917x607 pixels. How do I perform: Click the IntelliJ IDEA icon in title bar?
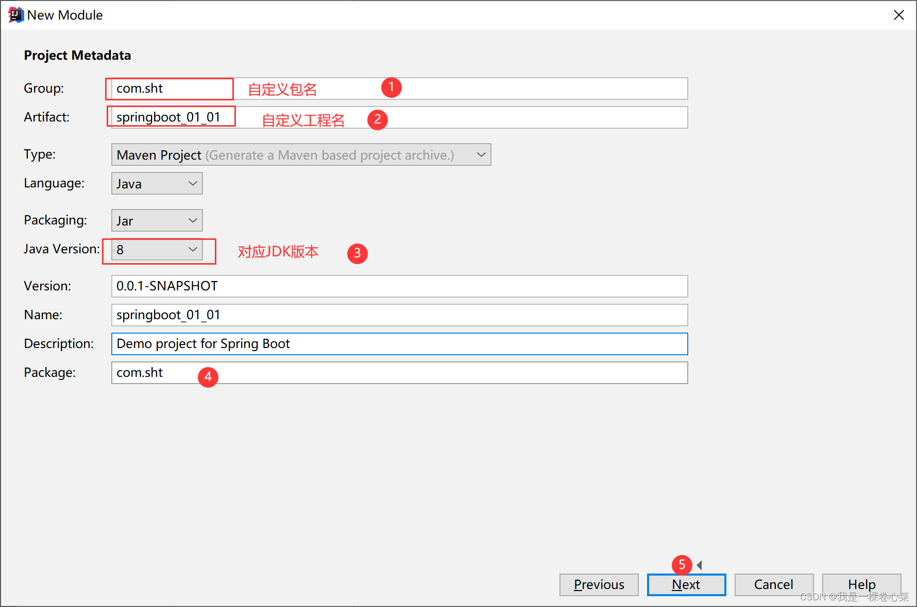coord(15,15)
